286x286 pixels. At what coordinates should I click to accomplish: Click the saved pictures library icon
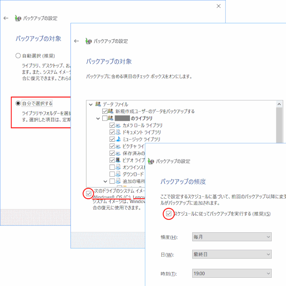(118, 153)
